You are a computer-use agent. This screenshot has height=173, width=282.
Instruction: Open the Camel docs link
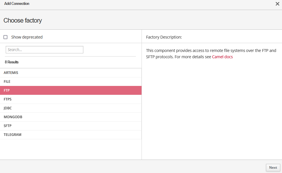pos(222,57)
